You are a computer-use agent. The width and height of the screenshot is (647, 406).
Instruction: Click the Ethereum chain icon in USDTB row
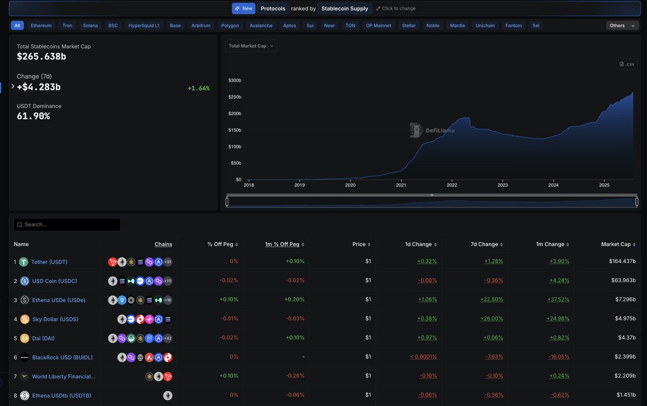pyautogui.click(x=168, y=395)
